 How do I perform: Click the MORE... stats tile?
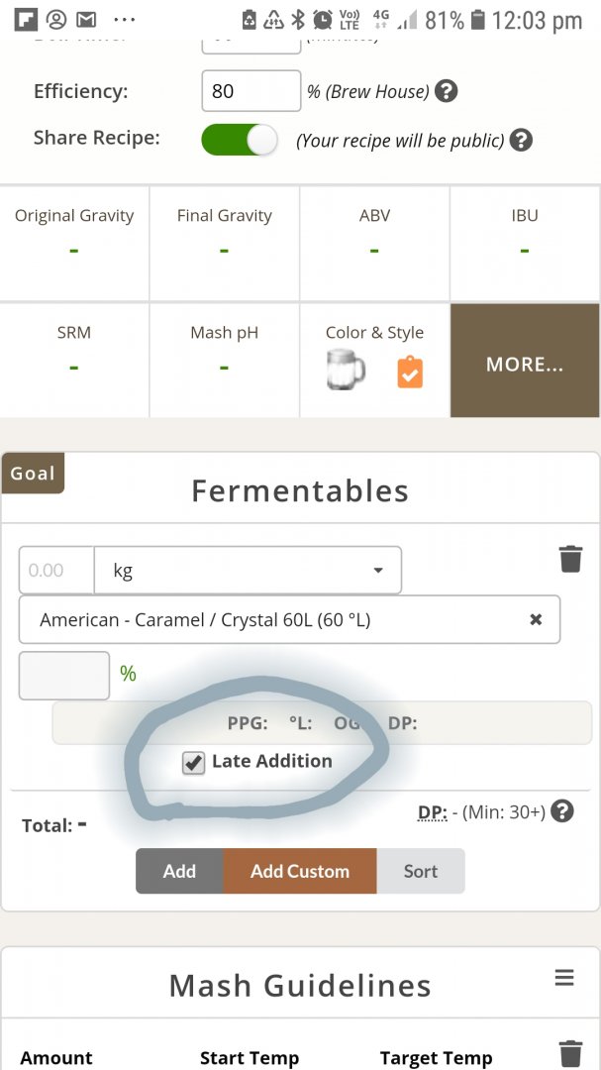525,361
